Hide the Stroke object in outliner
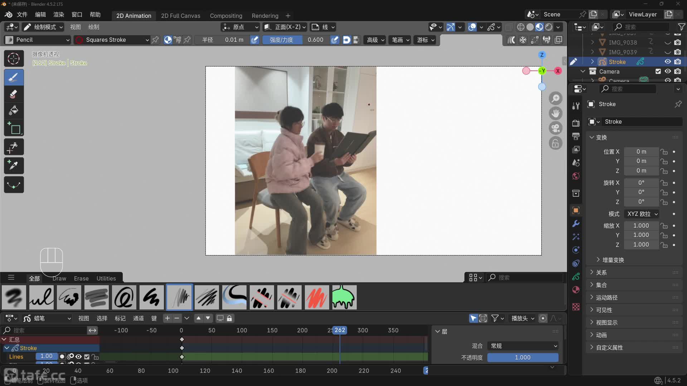 click(668, 61)
